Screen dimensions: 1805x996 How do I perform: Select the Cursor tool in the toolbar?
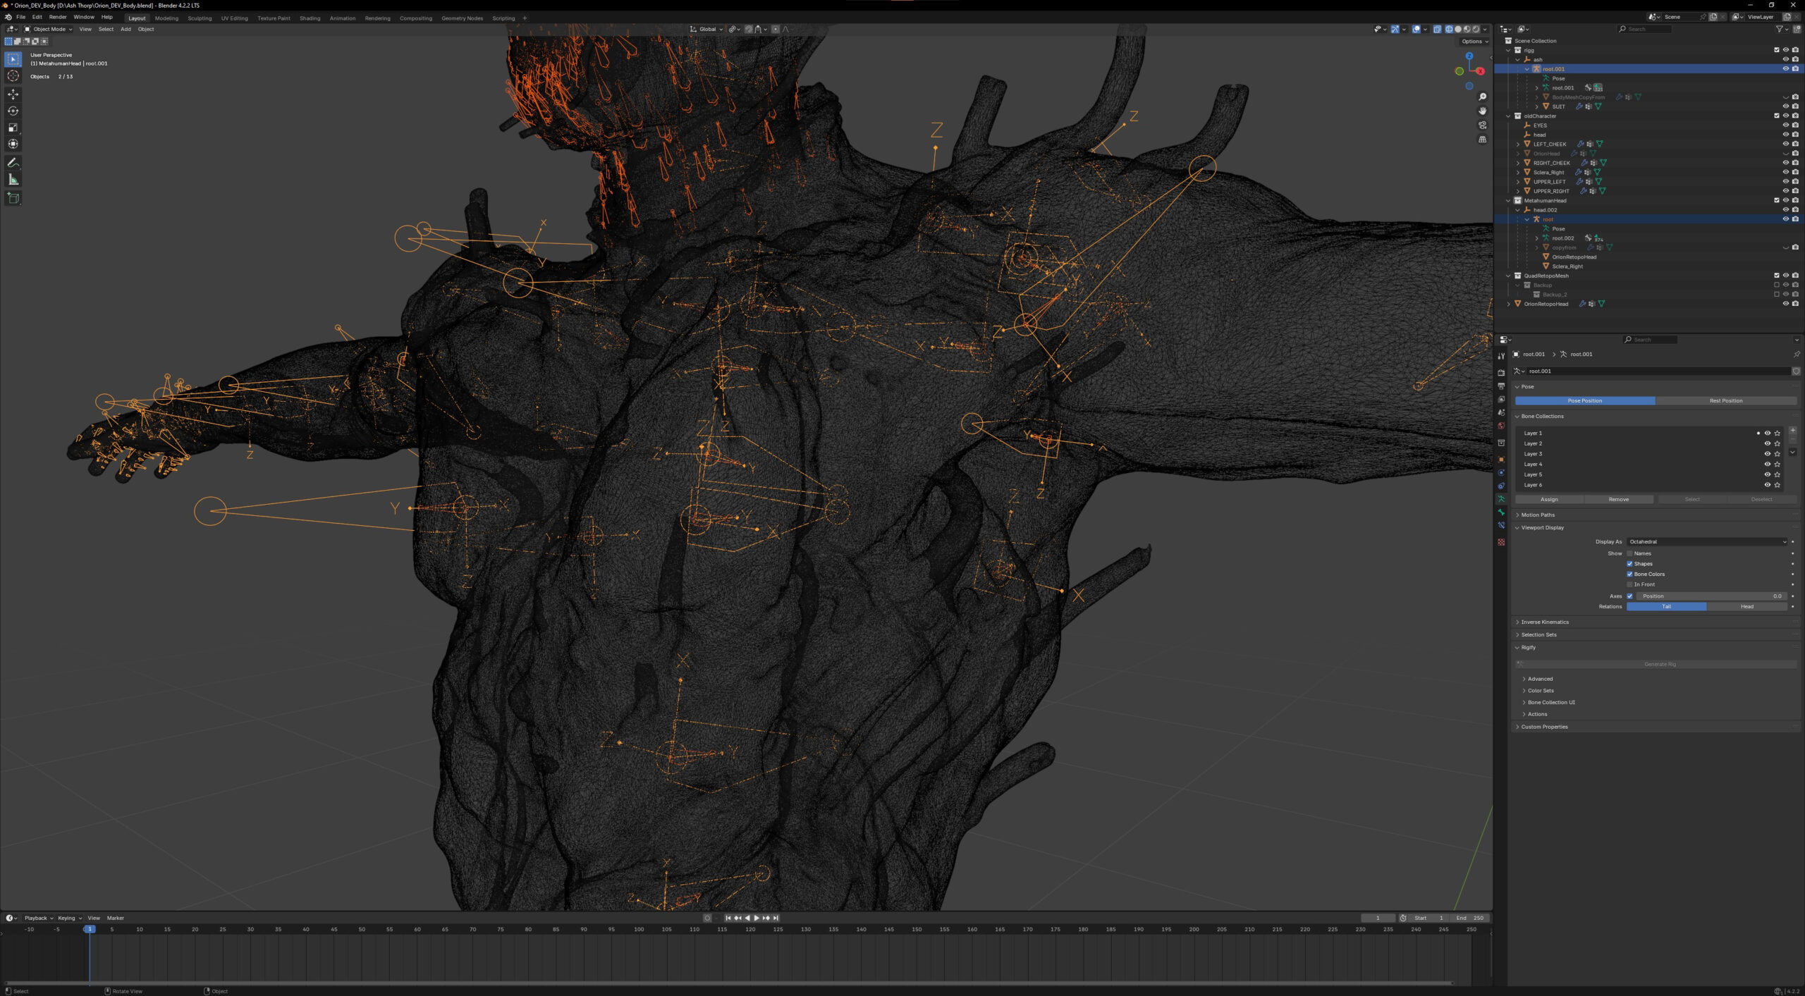tap(13, 75)
